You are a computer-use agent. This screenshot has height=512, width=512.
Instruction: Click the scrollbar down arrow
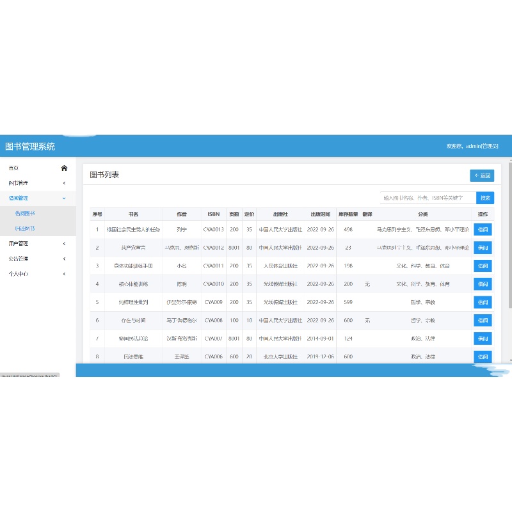click(x=510, y=360)
